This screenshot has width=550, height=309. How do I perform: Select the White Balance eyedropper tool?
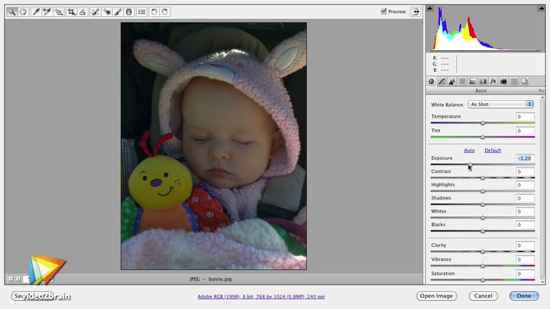click(x=35, y=12)
